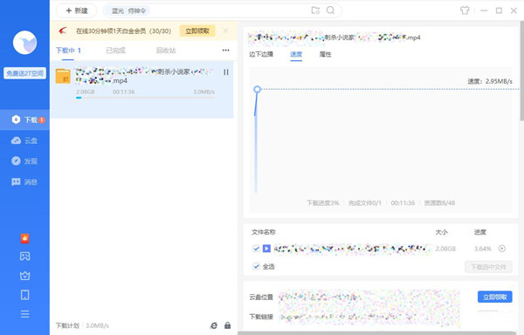Open the 消息 messages section
This screenshot has width=524, height=335.
24,181
